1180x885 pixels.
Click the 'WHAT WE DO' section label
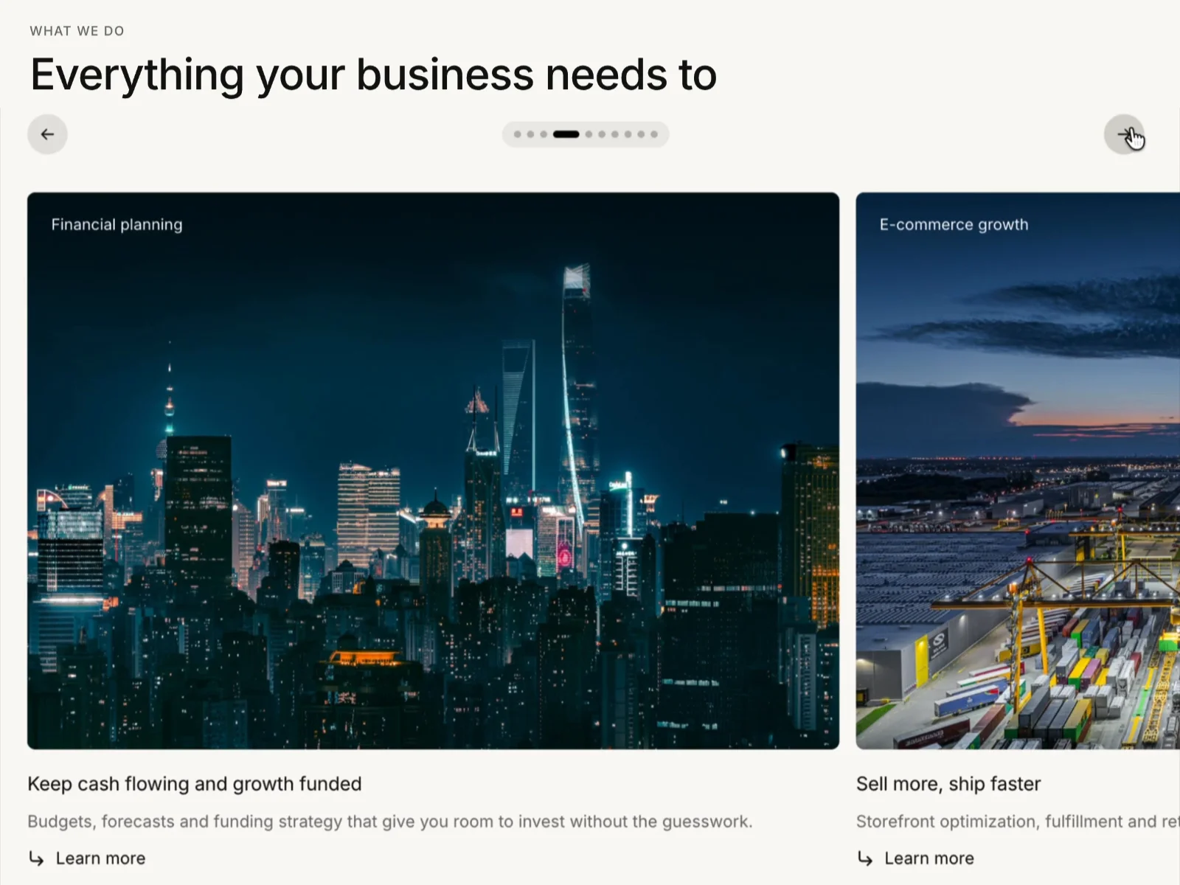pos(77,31)
